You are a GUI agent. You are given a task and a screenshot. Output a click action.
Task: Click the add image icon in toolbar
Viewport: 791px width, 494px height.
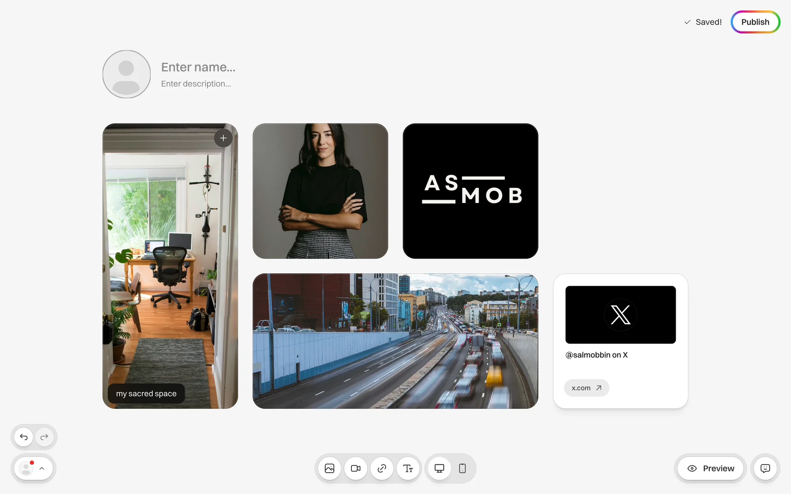point(330,468)
